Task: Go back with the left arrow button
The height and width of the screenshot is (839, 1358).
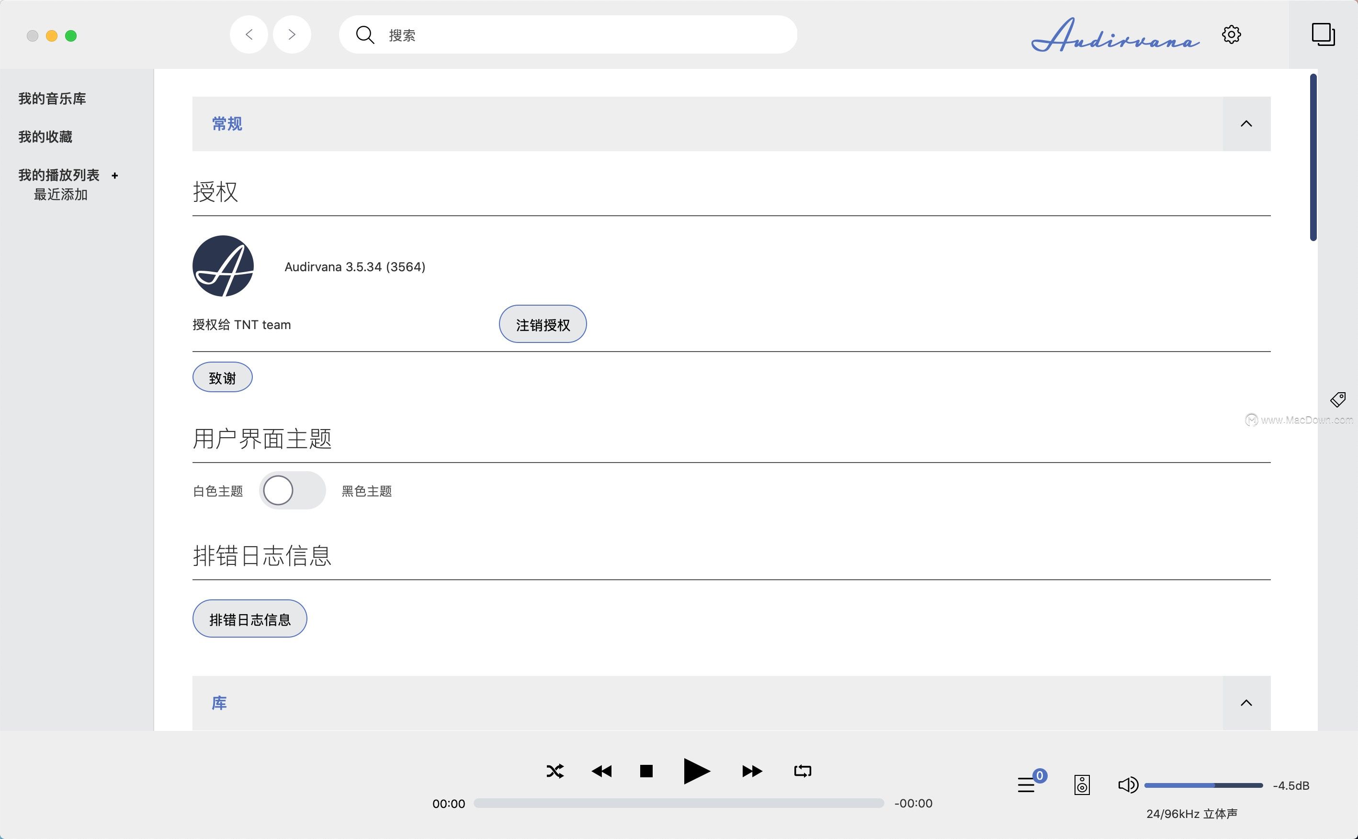Action: (x=249, y=34)
